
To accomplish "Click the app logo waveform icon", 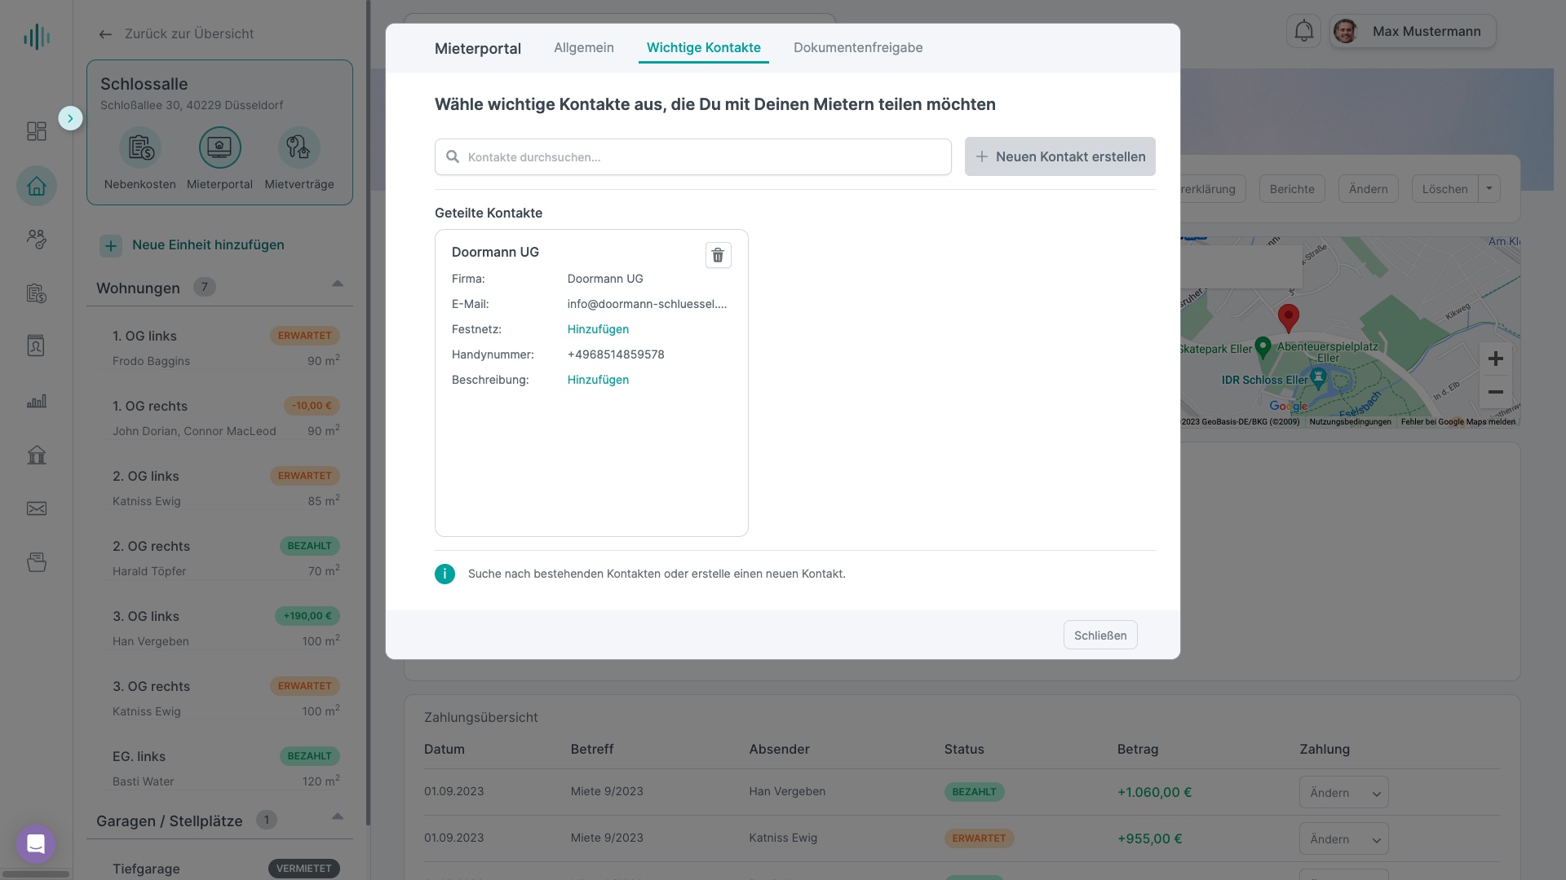I will point(37,37).
